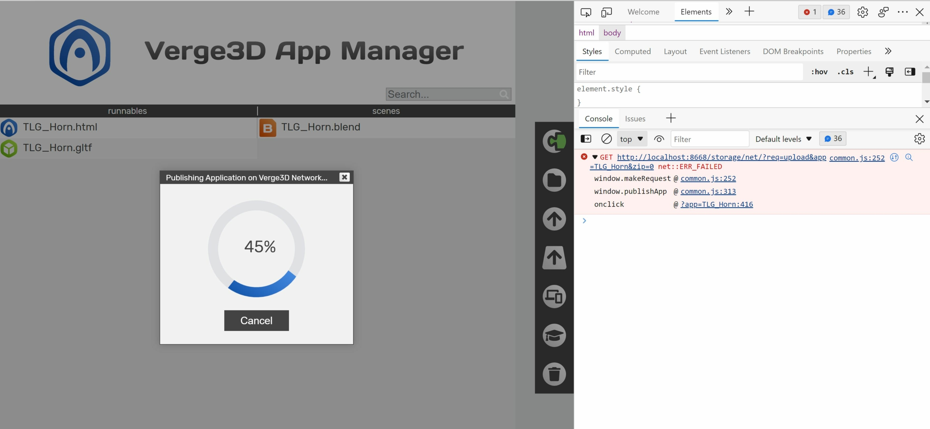This screenshot has height=429, width=930.
Task: Click the html breadcrumb element
Action: point(586,33)
